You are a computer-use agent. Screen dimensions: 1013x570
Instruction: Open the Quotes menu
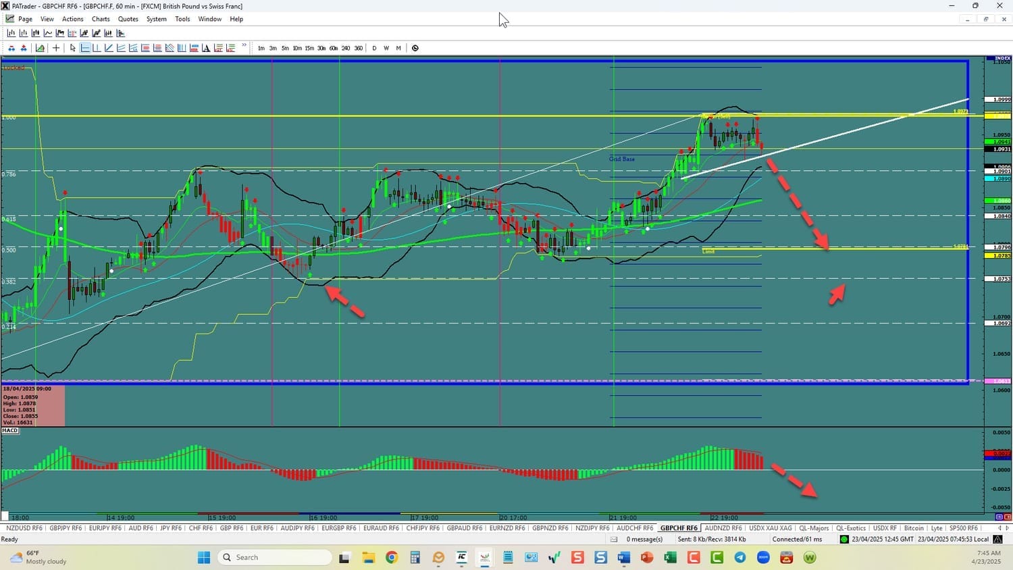tap(128, 19)
